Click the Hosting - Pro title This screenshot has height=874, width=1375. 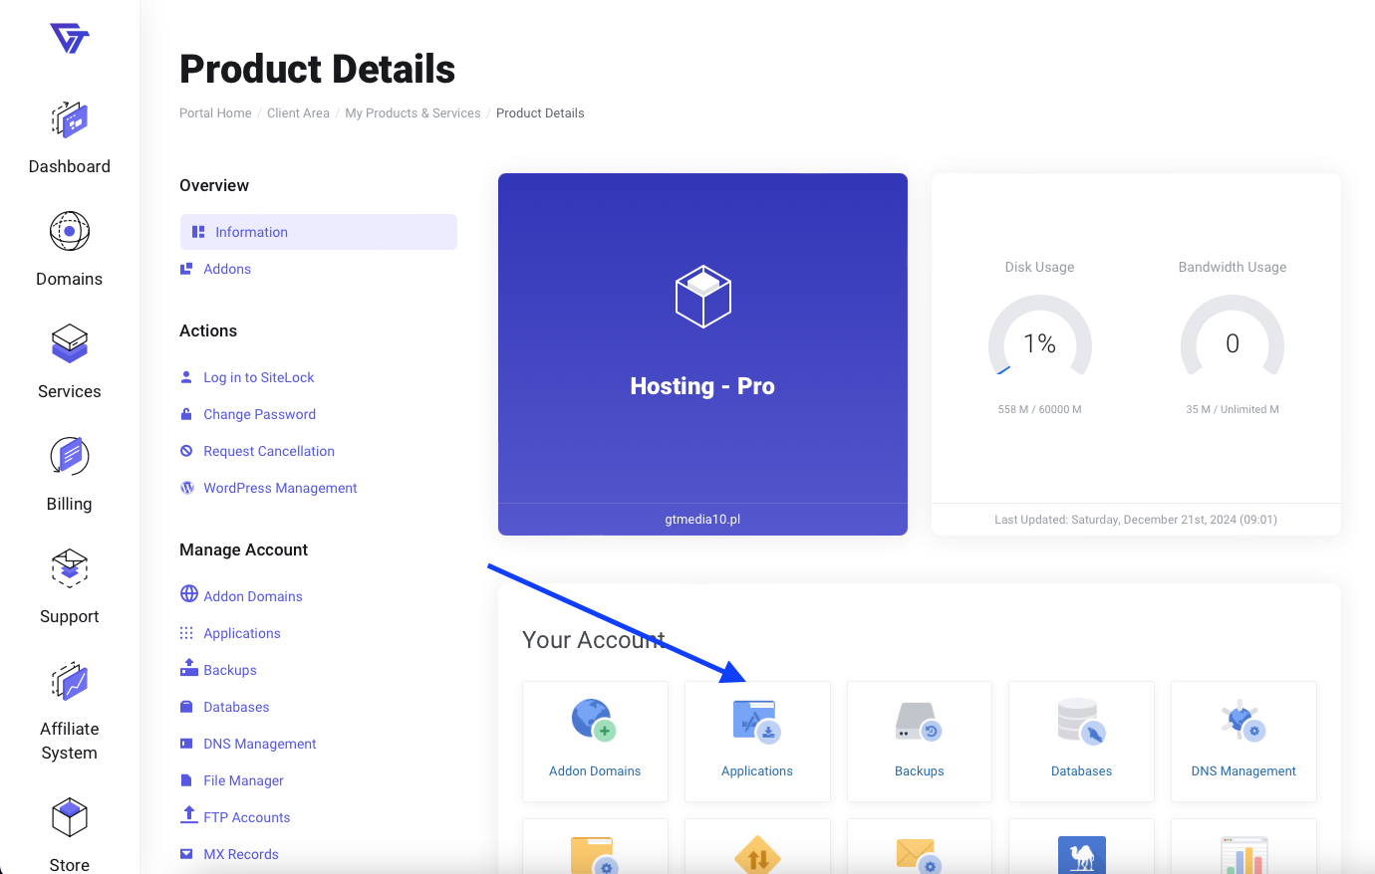702,386
